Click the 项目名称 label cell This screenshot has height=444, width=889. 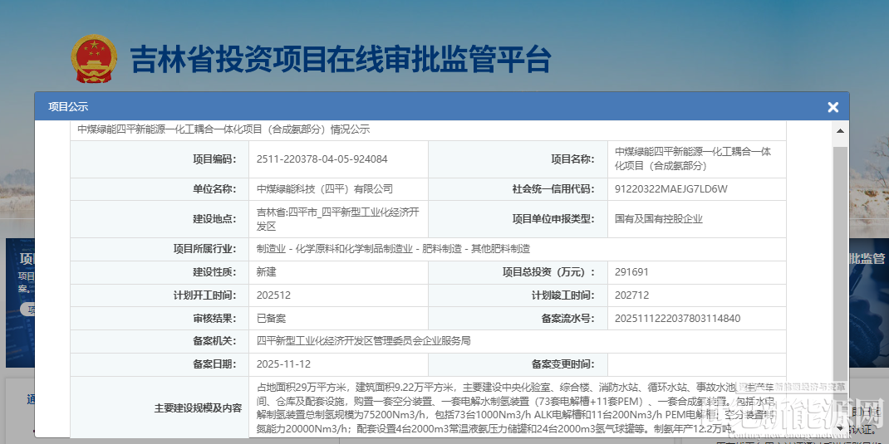pyautogui.click(x=518, y=159)
